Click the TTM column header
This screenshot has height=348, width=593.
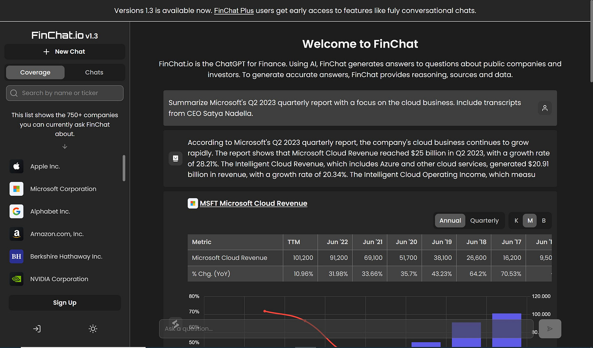point(301,242)
